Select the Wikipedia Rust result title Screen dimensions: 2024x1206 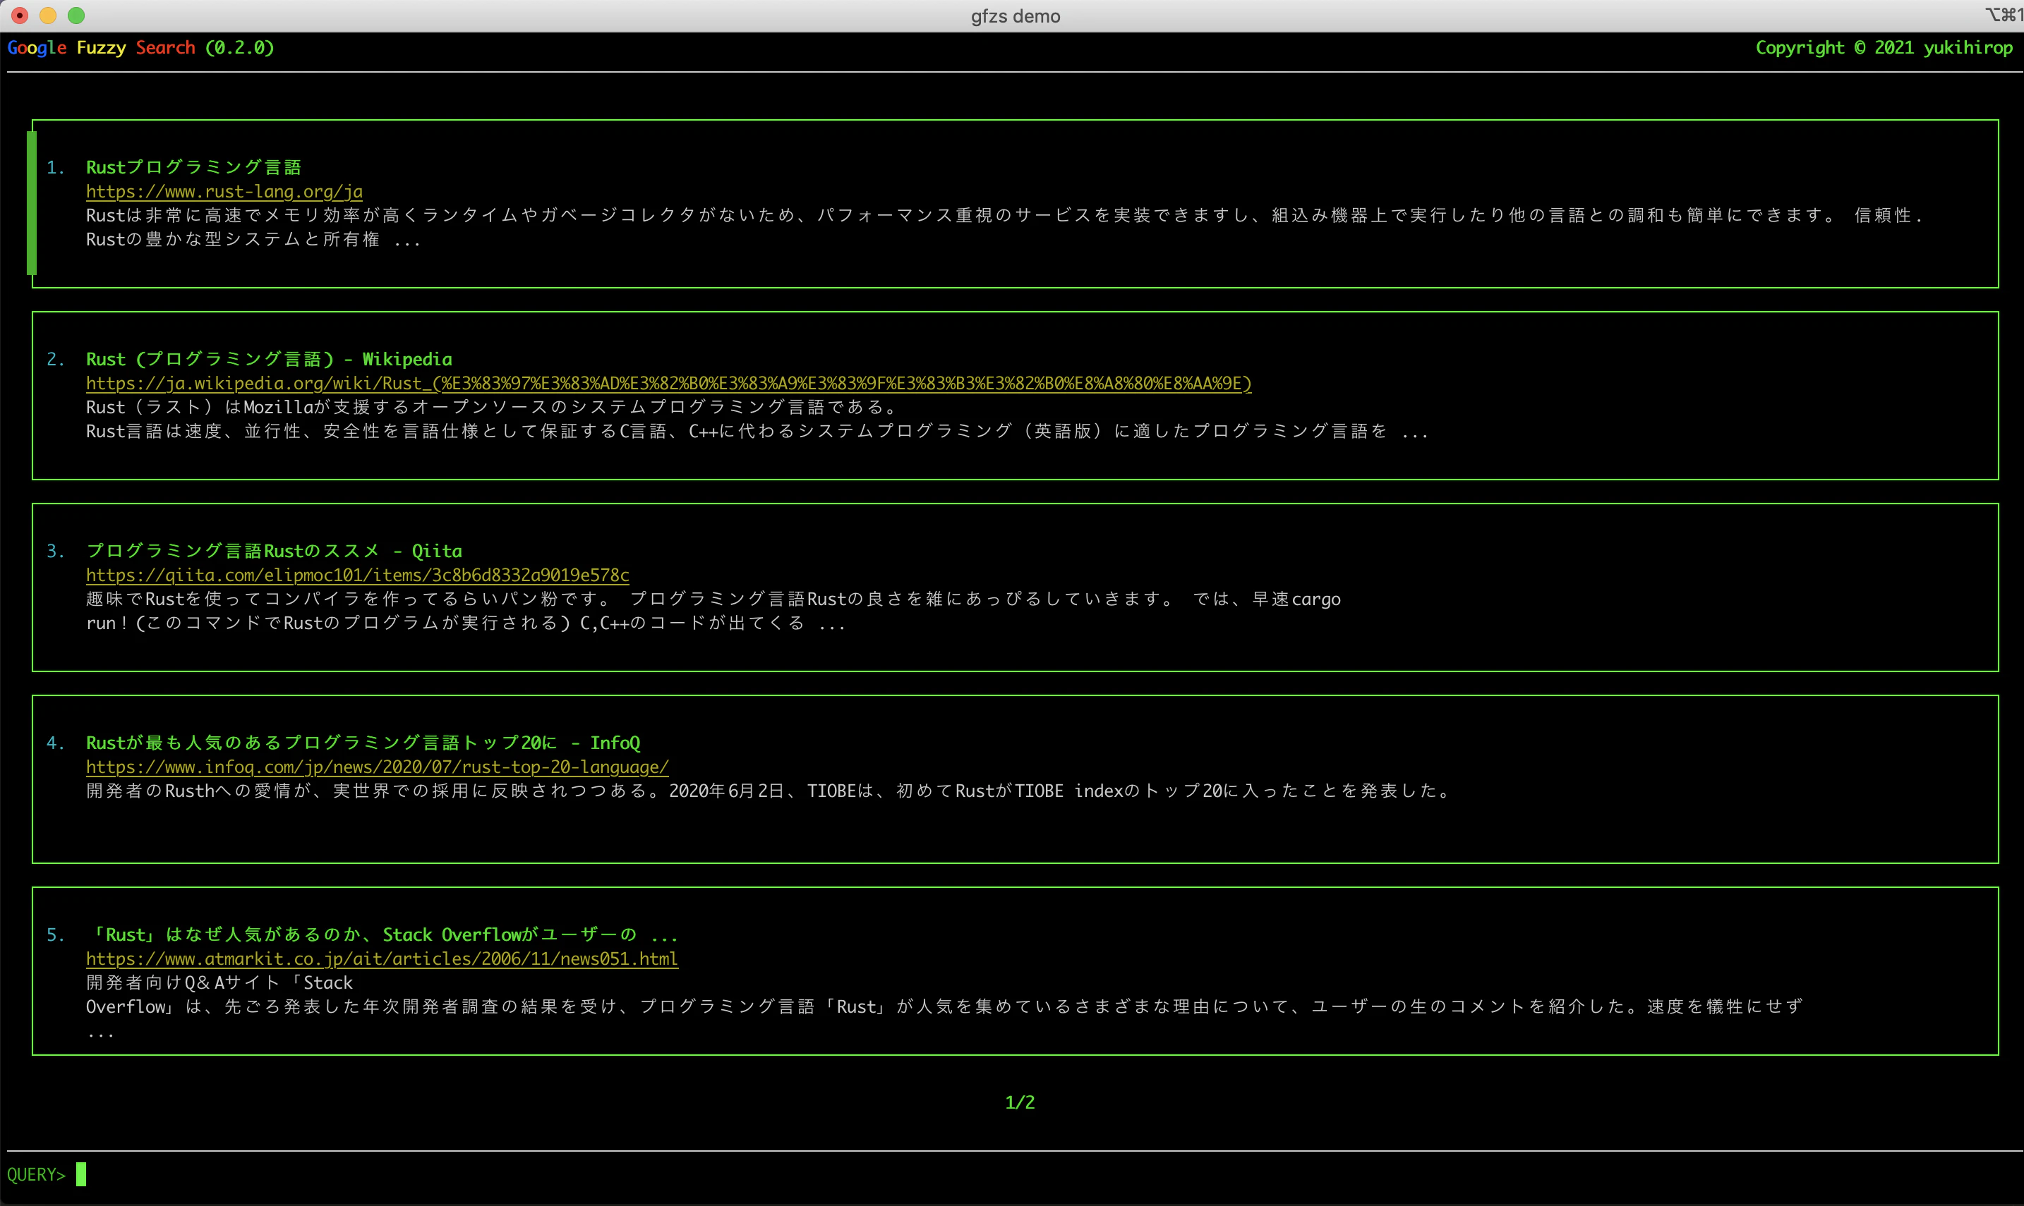click(269, 359)
